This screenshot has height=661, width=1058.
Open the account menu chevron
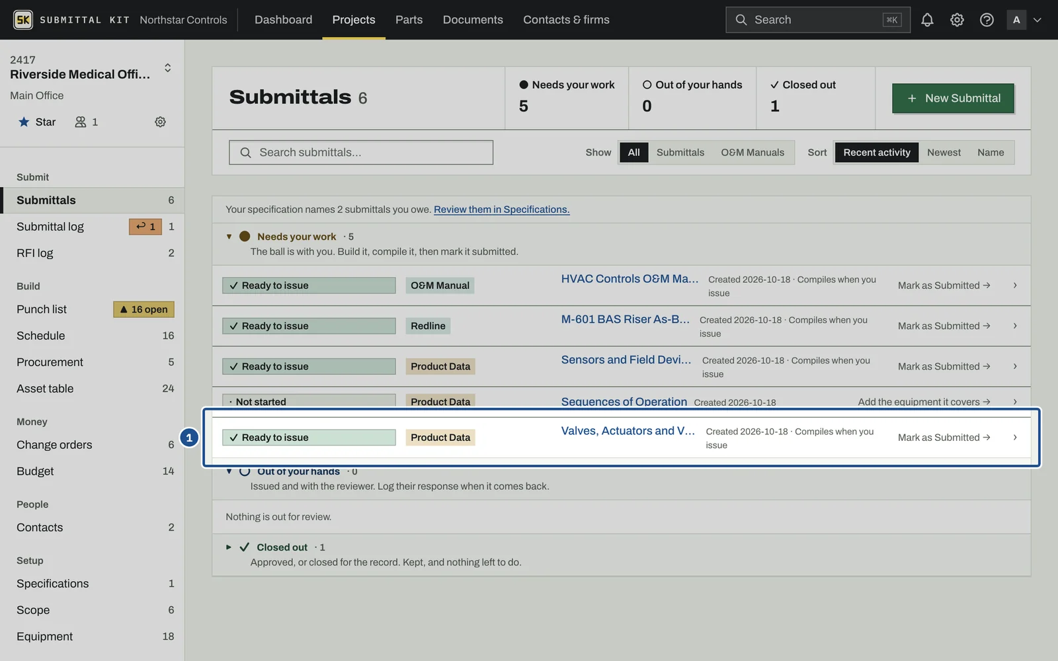1038,20
